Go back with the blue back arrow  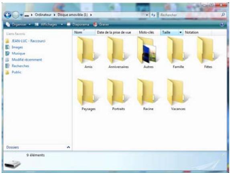(8, 15)
